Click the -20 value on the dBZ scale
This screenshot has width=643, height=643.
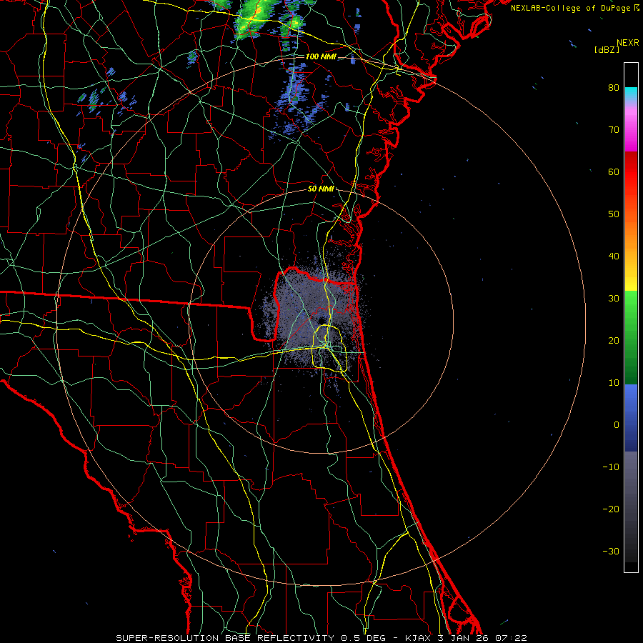pyautogui.click(x=611, y=509)
